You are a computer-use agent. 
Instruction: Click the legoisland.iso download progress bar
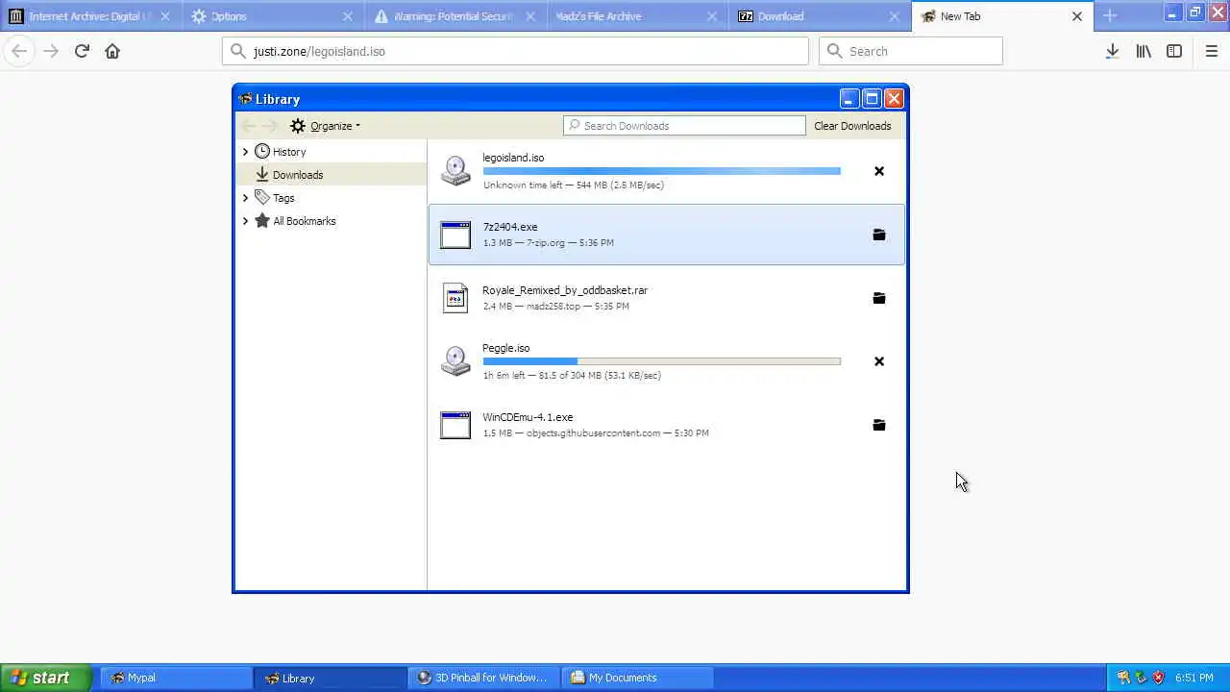coord(661,171)
